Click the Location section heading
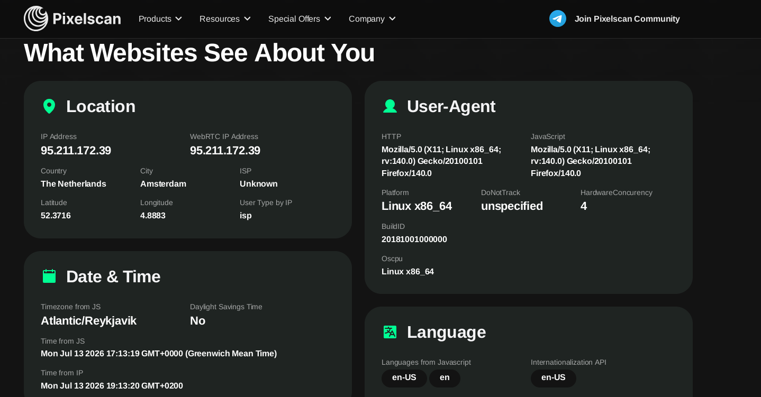 click(x=101, y=106)
